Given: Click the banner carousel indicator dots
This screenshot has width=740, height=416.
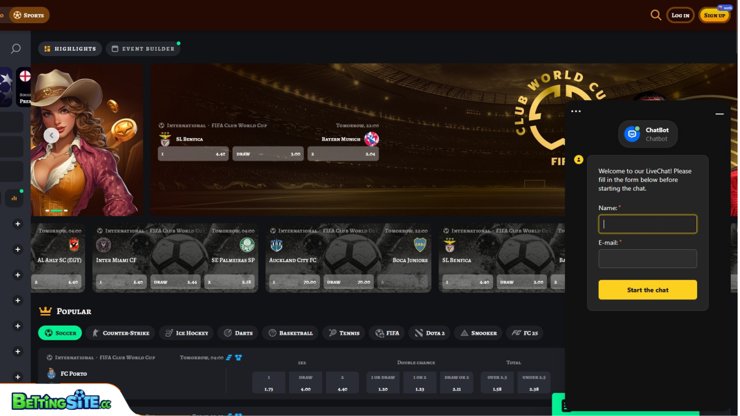Looking at the screenshot, I should click(x=57, y=210).
